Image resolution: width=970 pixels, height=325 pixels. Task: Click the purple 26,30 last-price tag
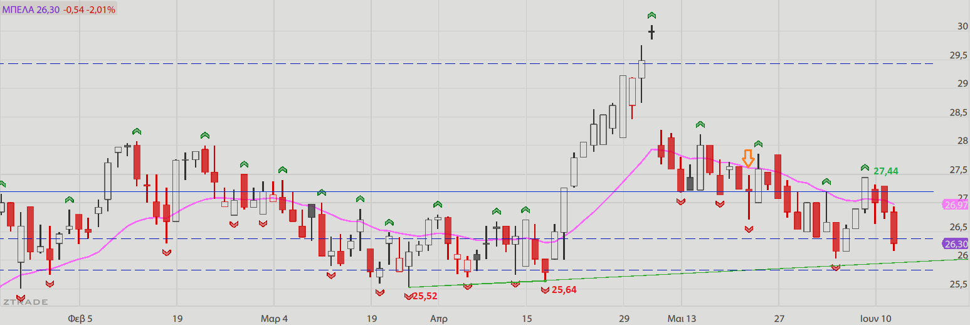tap(955, 244)
